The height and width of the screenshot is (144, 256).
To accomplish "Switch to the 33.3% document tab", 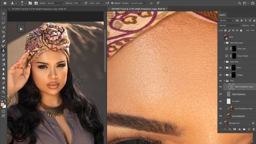I will [x=39, y=9].
